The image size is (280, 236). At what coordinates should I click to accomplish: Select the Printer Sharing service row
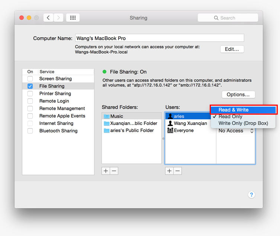58,94
